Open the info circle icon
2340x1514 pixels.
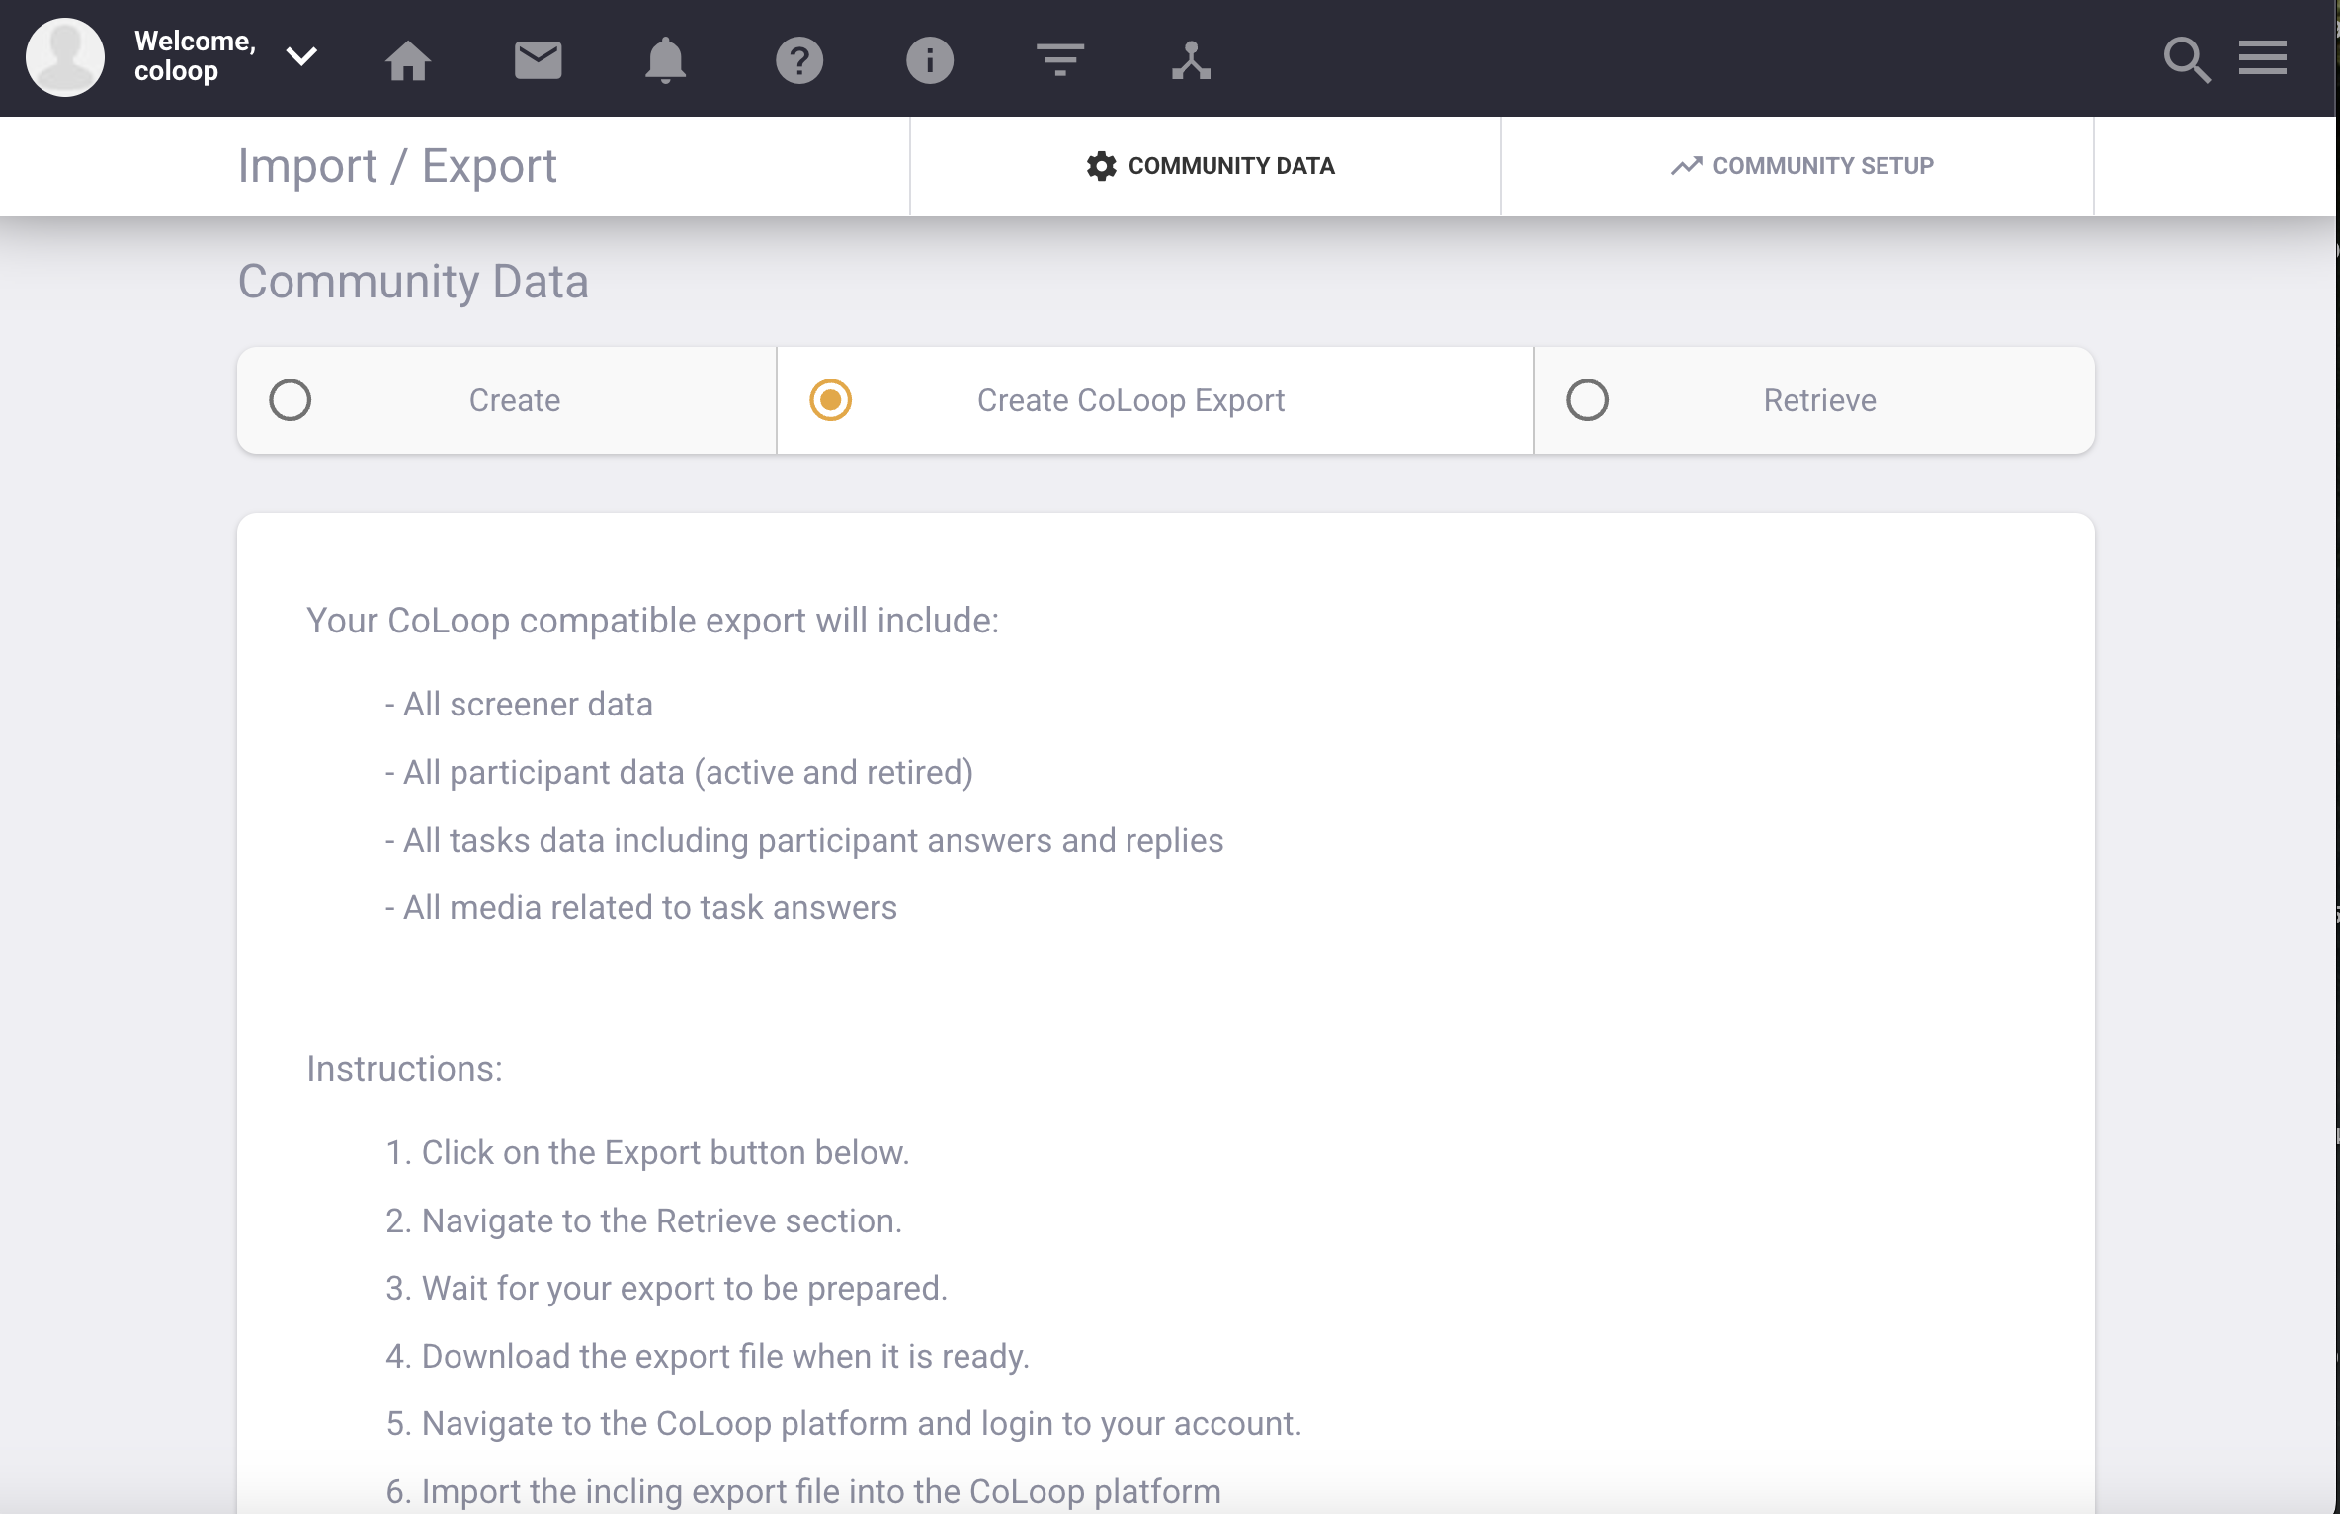(x=930, y=60)
